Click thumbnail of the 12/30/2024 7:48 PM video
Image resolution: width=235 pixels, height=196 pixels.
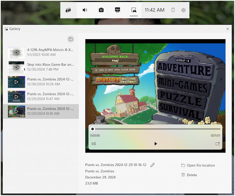coord(16,67)
